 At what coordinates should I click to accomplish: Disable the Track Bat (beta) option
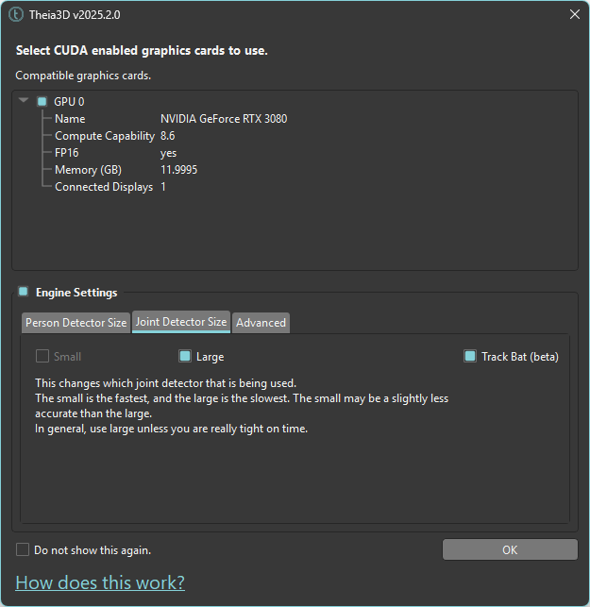470,357
